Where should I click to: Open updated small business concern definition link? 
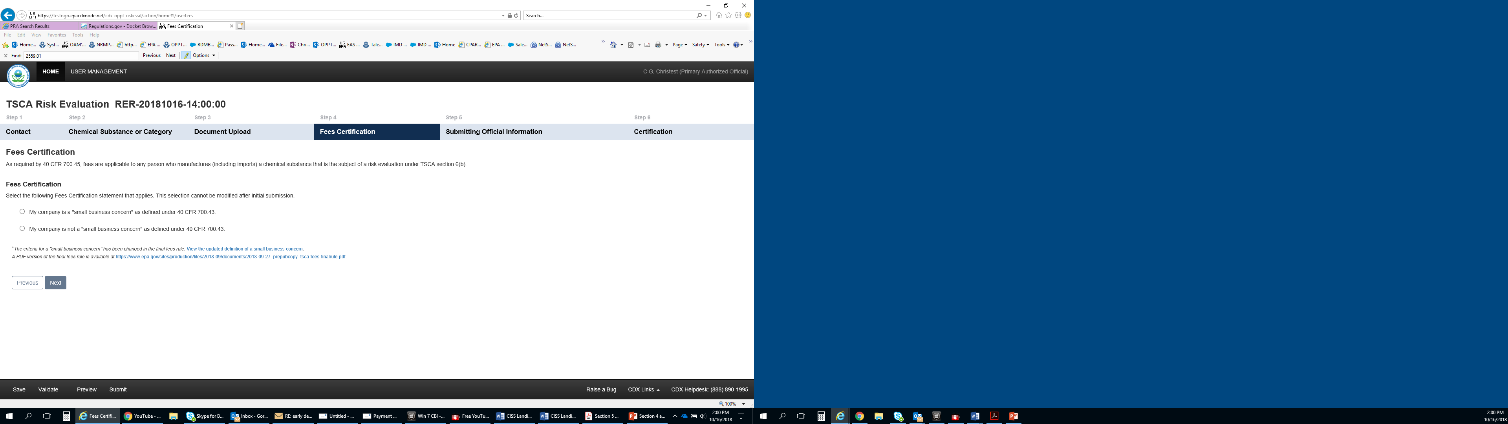point(245,249)
